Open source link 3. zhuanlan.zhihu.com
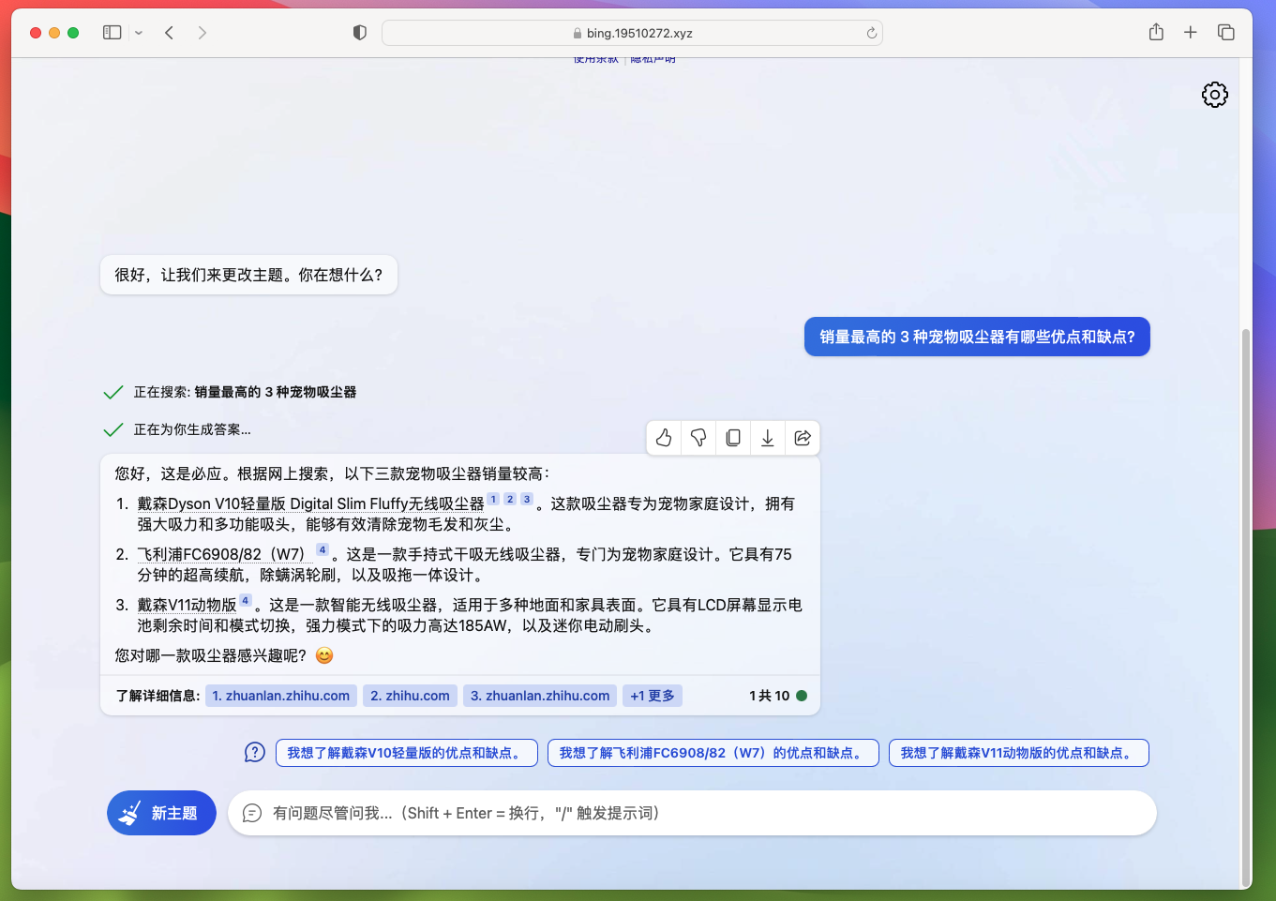Viewport: 1276px width, 901px height. pyautogui.click(x=540, y=696)
